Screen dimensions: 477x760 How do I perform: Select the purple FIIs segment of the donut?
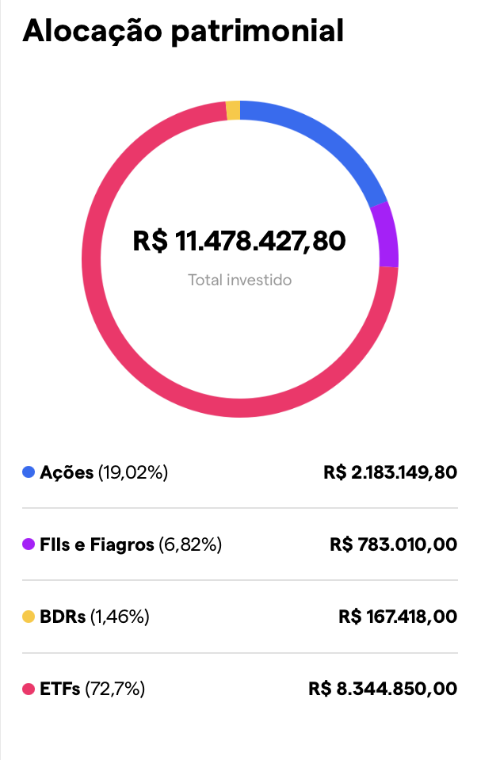(x=387, y=235)
